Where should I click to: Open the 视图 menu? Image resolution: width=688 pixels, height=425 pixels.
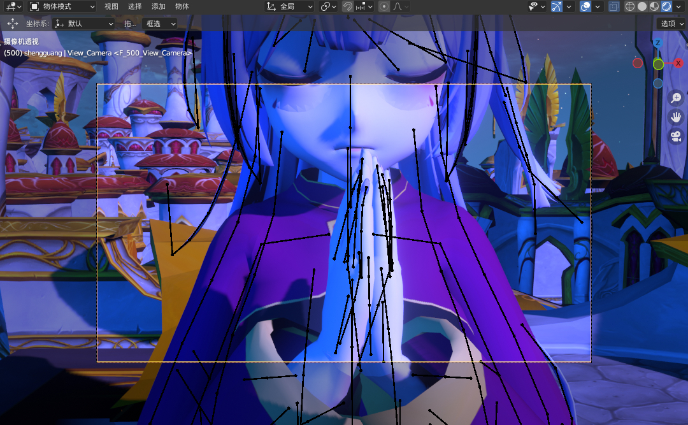(x=111, y=6)
